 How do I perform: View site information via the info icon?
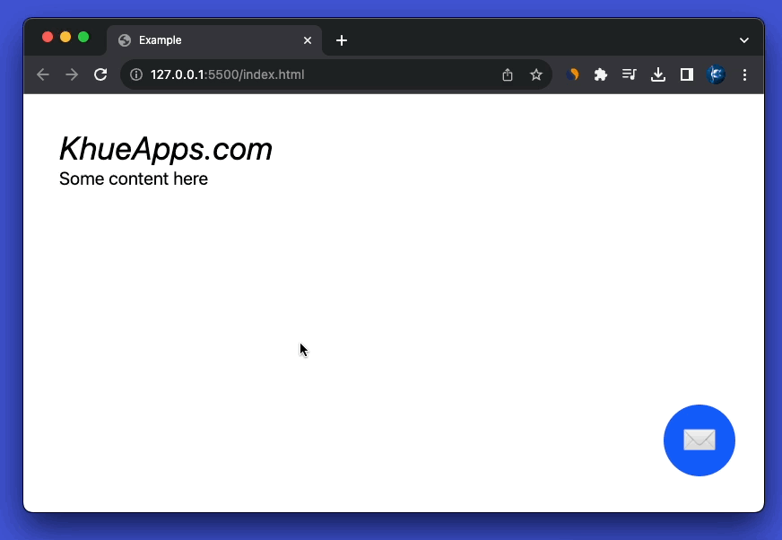tap(135, 74)
